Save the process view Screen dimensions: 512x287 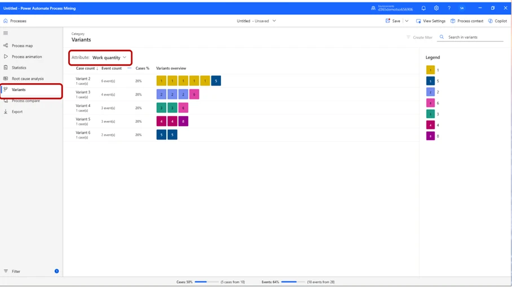(x=393, y=21)
